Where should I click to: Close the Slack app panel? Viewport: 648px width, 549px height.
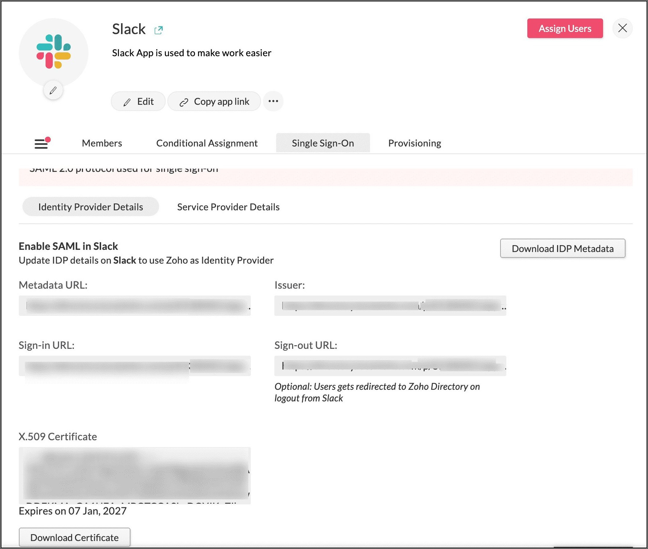coord(623,28)
